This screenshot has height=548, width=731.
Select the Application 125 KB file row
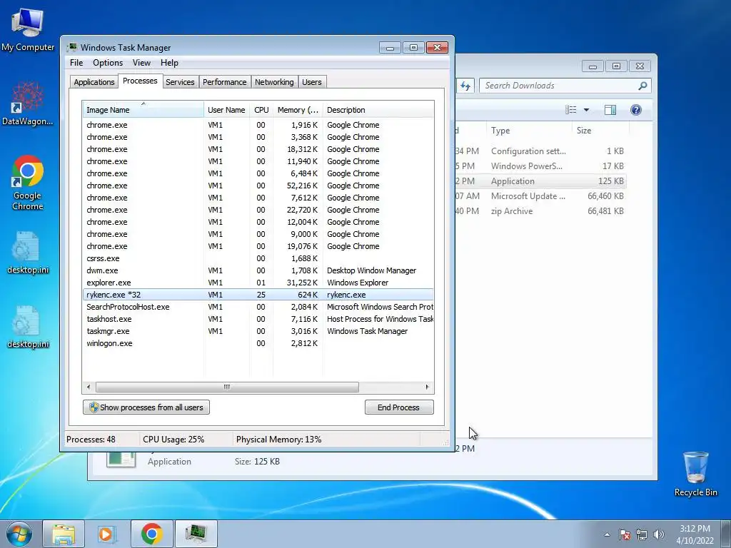tap(541, 181)
